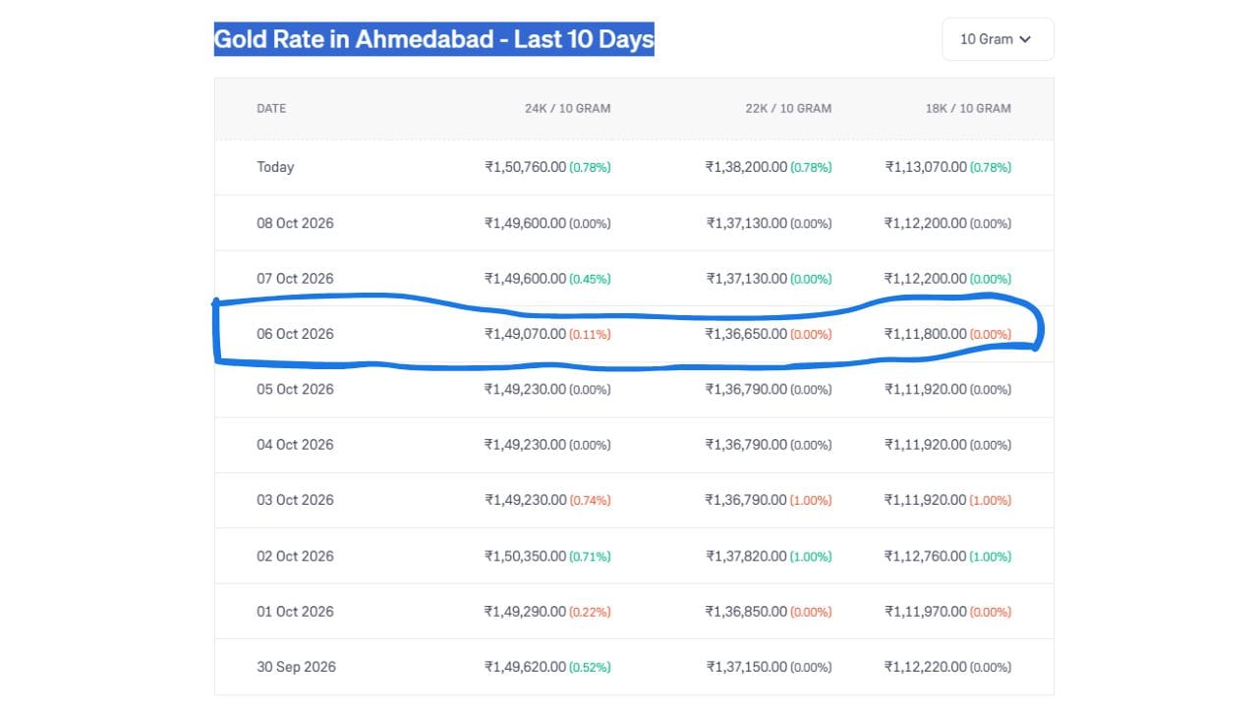Click the 08 Oct 2026 date cell
The height and width of the screenshot is (707, 1258).
click(295, 223)
